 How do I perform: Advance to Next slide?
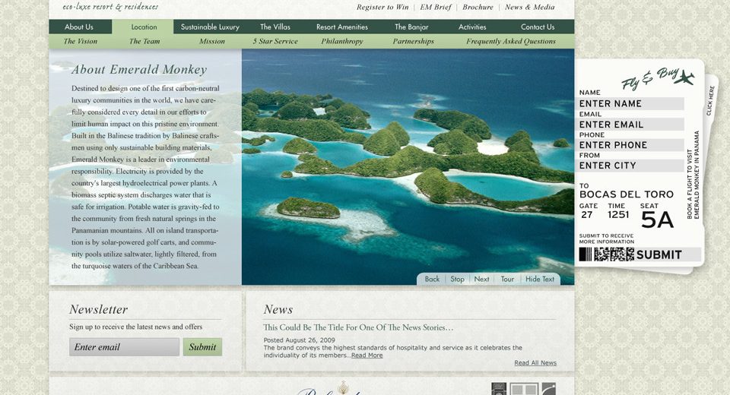click(x=481, y=279)
